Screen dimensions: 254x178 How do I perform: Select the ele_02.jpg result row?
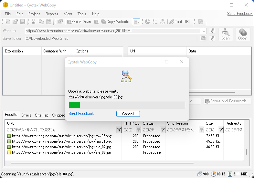click(124, 147)
